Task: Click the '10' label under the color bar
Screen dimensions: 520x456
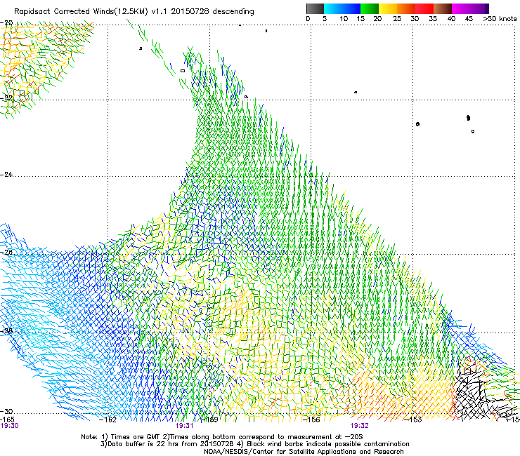Action: [344, 18]
